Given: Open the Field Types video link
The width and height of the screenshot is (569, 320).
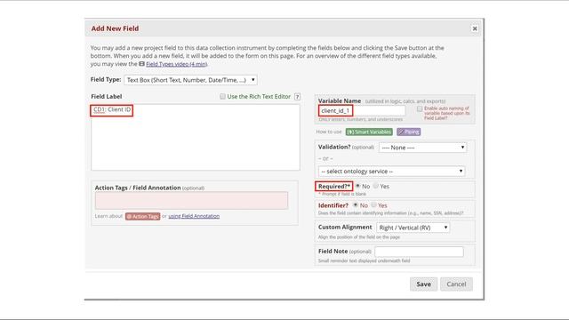Looking at the screenshot, I should [177, 64].
